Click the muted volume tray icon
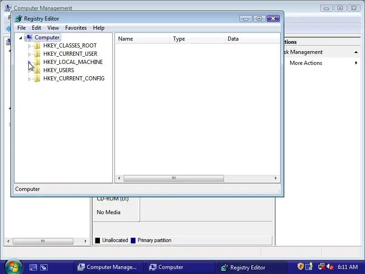365x274 pixels. [x=330, y=266]
